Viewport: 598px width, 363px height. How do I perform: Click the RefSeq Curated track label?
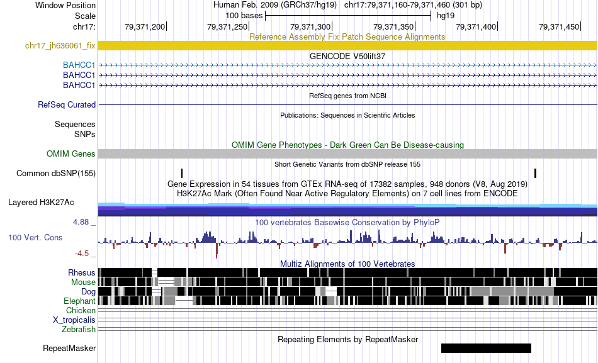coord(67,104)
